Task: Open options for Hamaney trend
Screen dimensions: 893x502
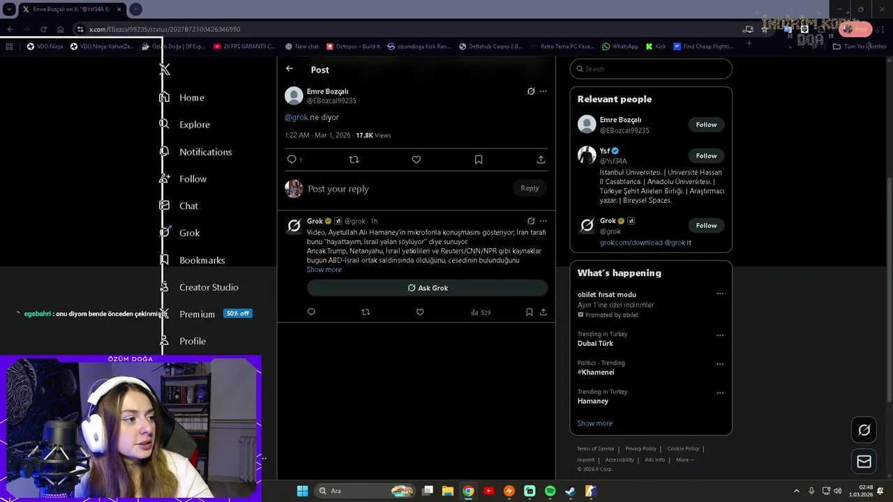Action: [x=720, y=393]
